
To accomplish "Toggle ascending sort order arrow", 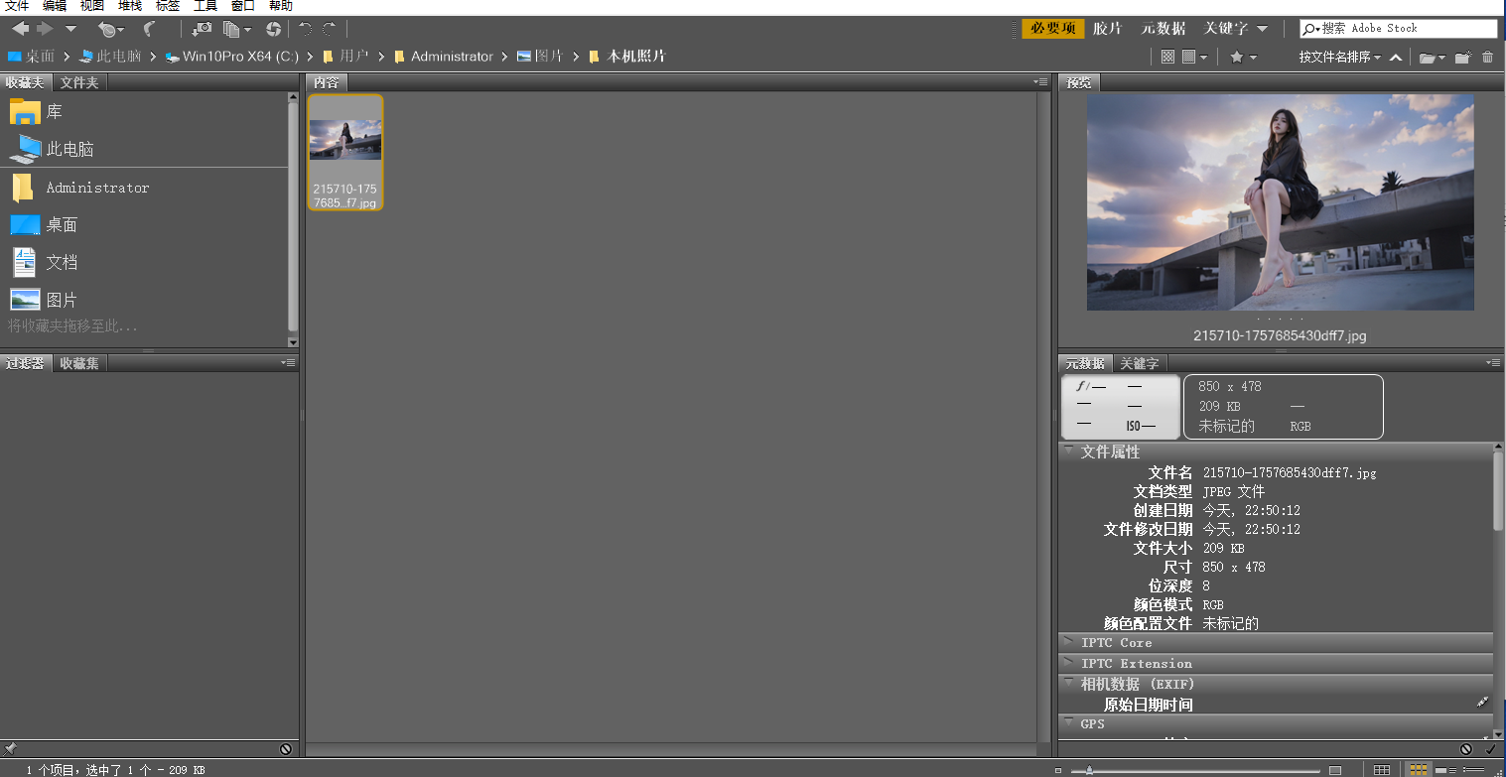I will coord(1396,57).
